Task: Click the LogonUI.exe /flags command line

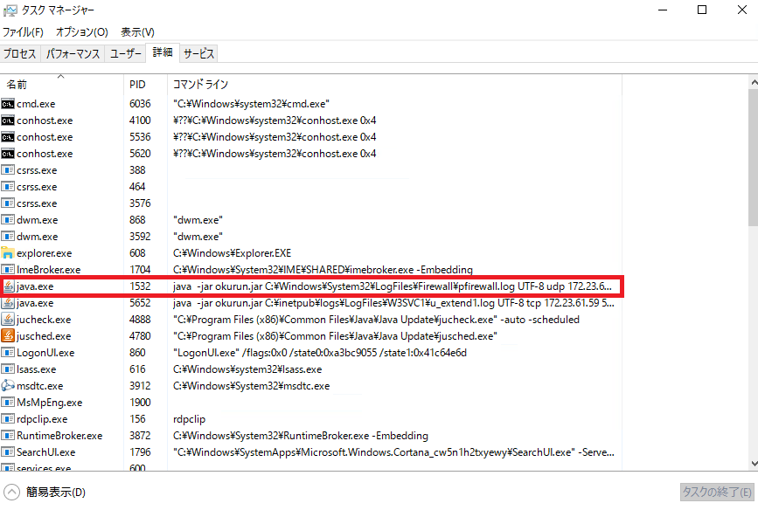Action: tap(320, 353)
